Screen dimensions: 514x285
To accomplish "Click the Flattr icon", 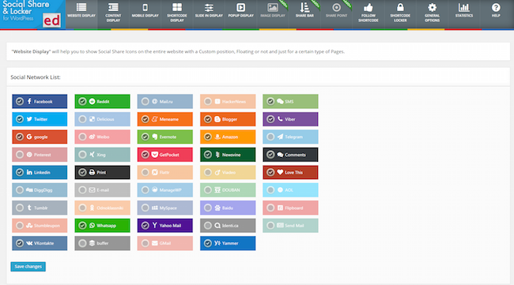I will tap(155, 172).
